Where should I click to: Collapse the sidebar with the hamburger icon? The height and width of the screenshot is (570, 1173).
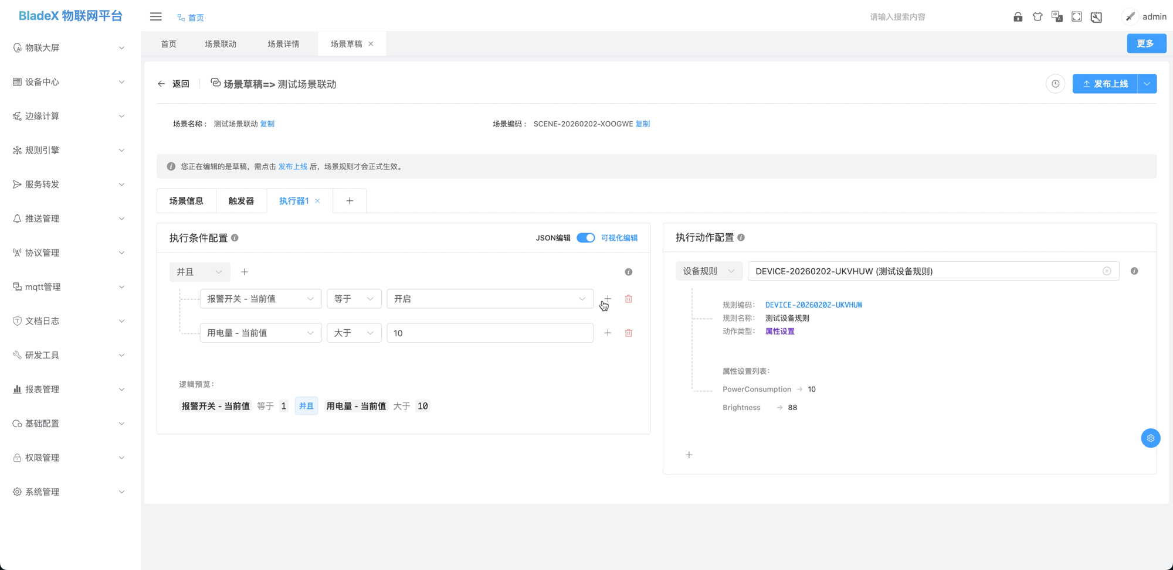[x=155, y=16]
